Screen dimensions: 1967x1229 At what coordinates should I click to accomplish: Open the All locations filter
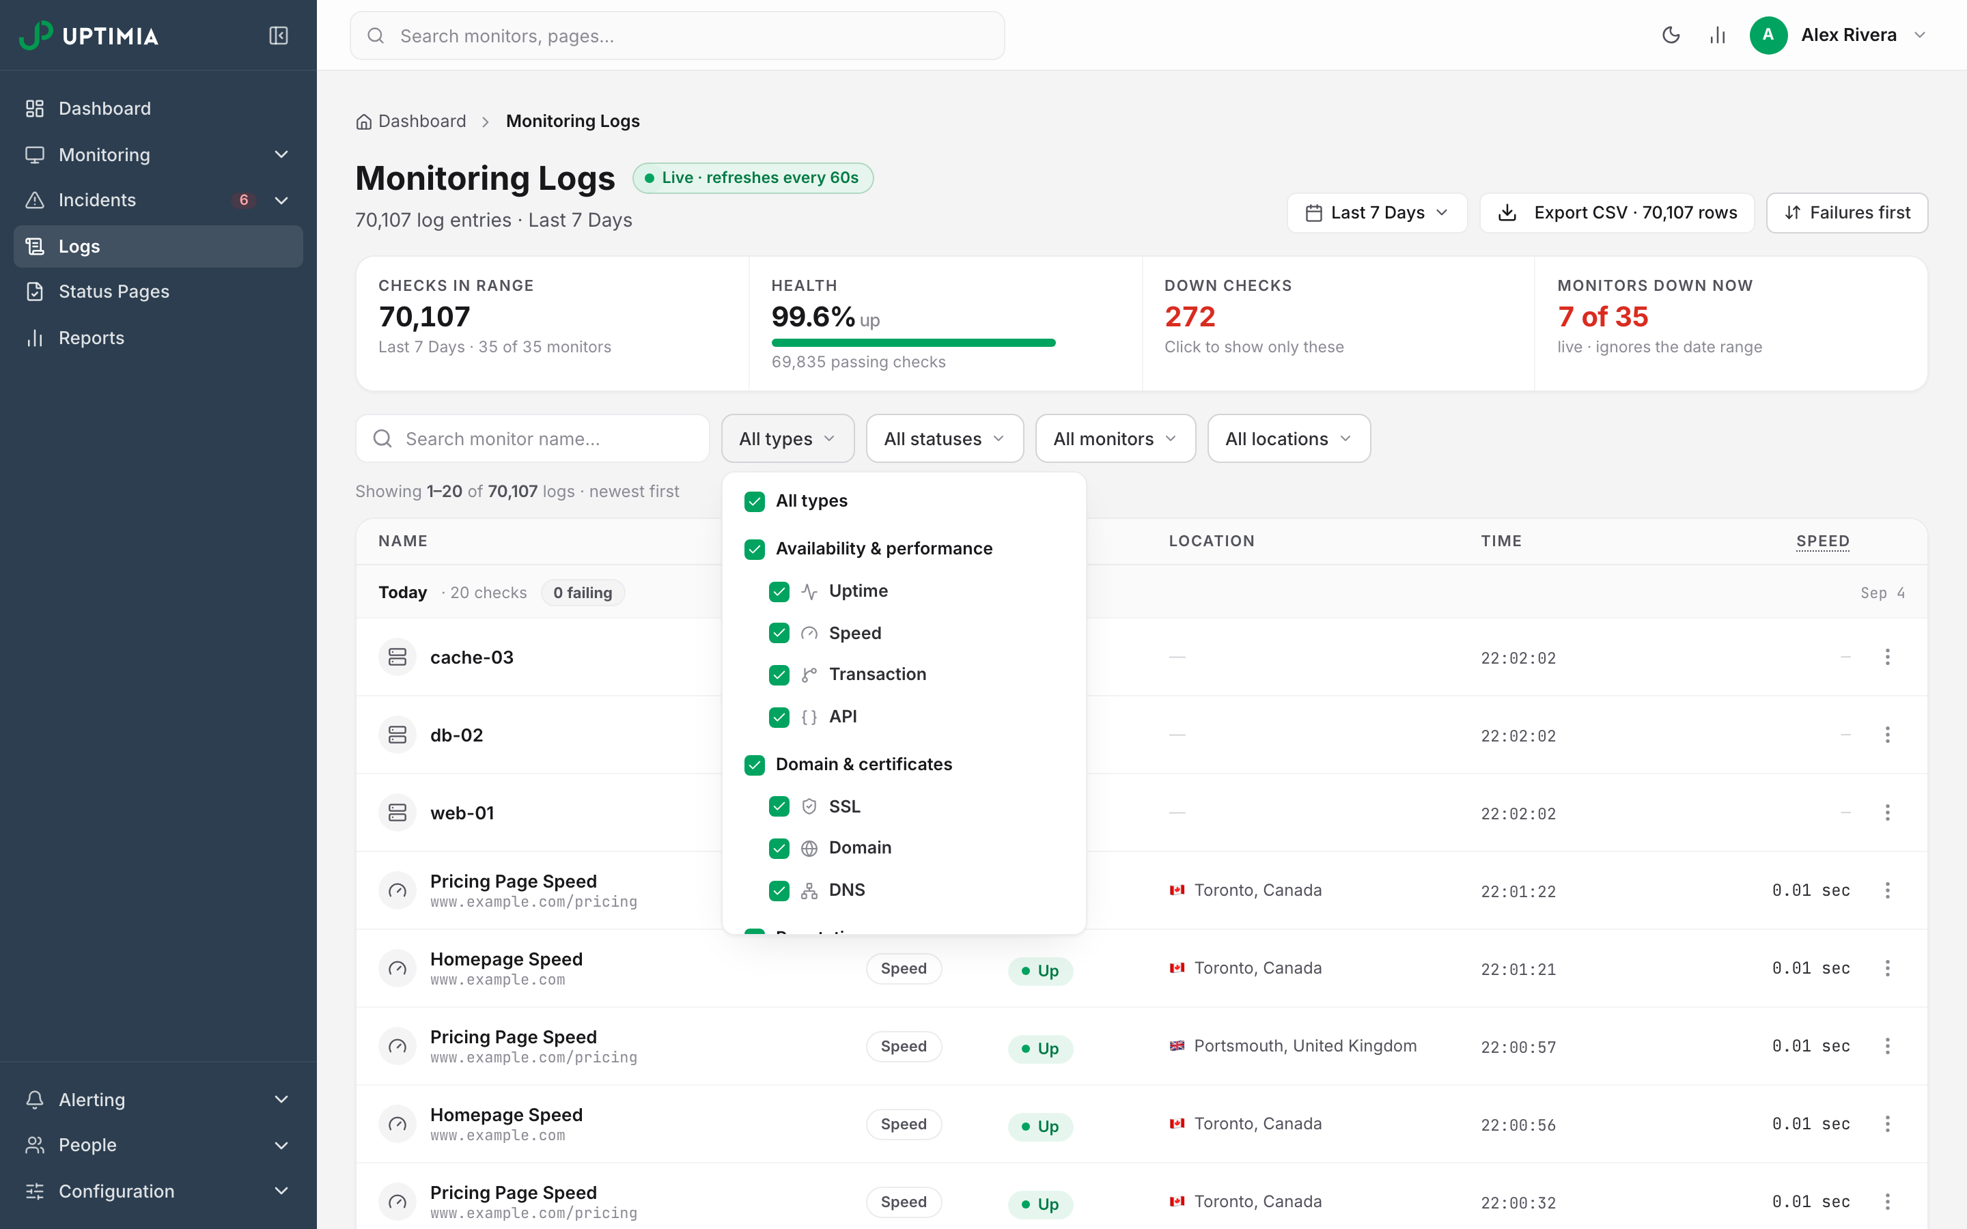1288,439
